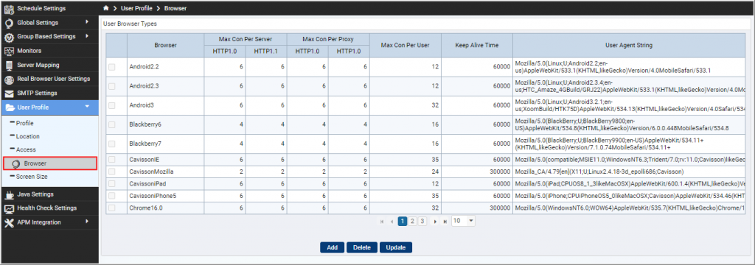Check the CavissoniPad row checkbox

[112, 184]
